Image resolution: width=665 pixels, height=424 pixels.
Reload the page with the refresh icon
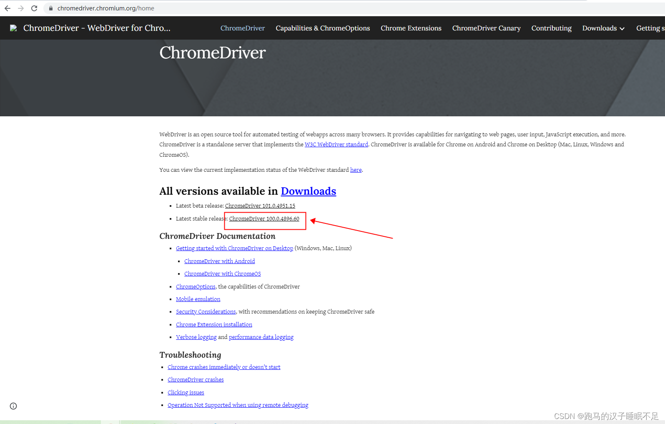coord(34,8)
